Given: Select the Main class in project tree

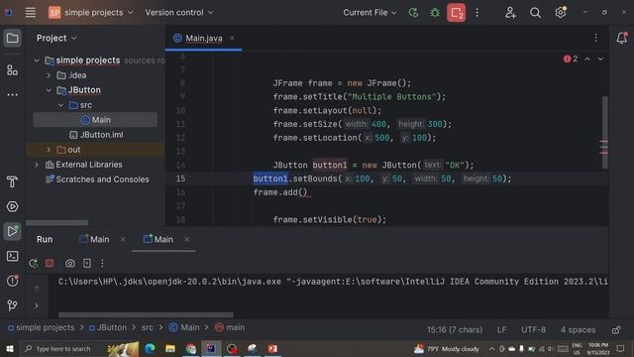Looking at the screenshot, I should tap(95, 120).
